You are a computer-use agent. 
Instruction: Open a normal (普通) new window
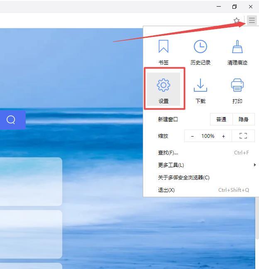pos(221,119)
